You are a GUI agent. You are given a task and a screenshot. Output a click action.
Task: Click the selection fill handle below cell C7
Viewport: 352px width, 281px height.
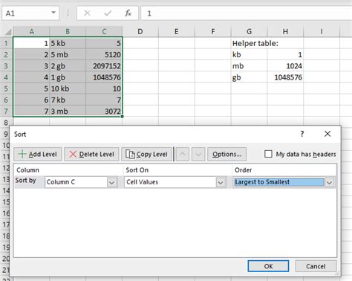(x=123, y=117)
